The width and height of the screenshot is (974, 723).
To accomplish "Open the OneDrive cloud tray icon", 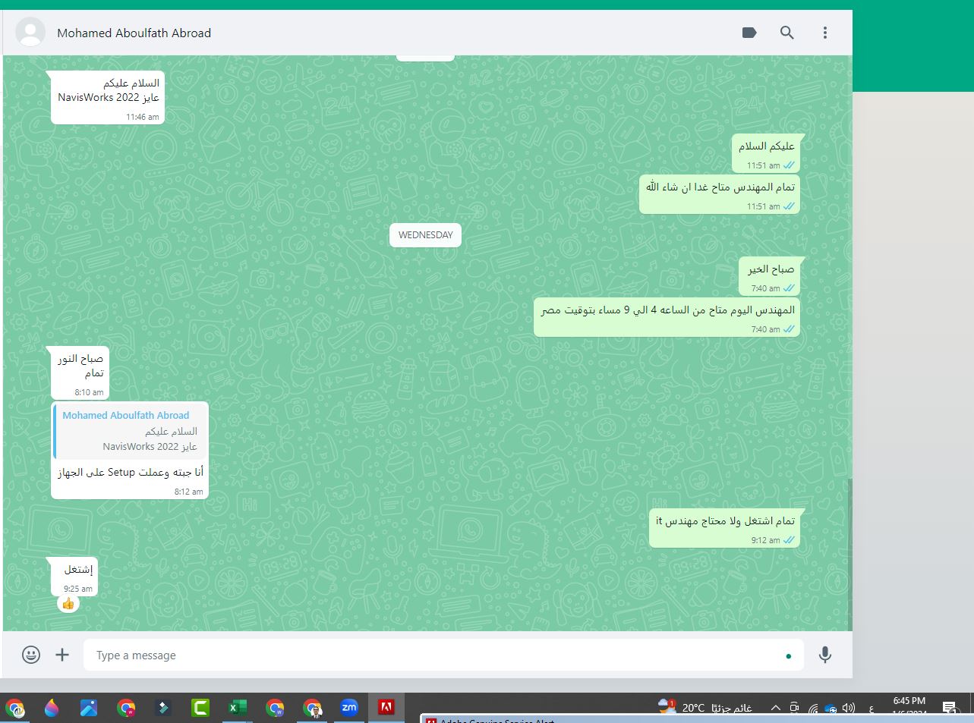I will [x=831, y=709].
